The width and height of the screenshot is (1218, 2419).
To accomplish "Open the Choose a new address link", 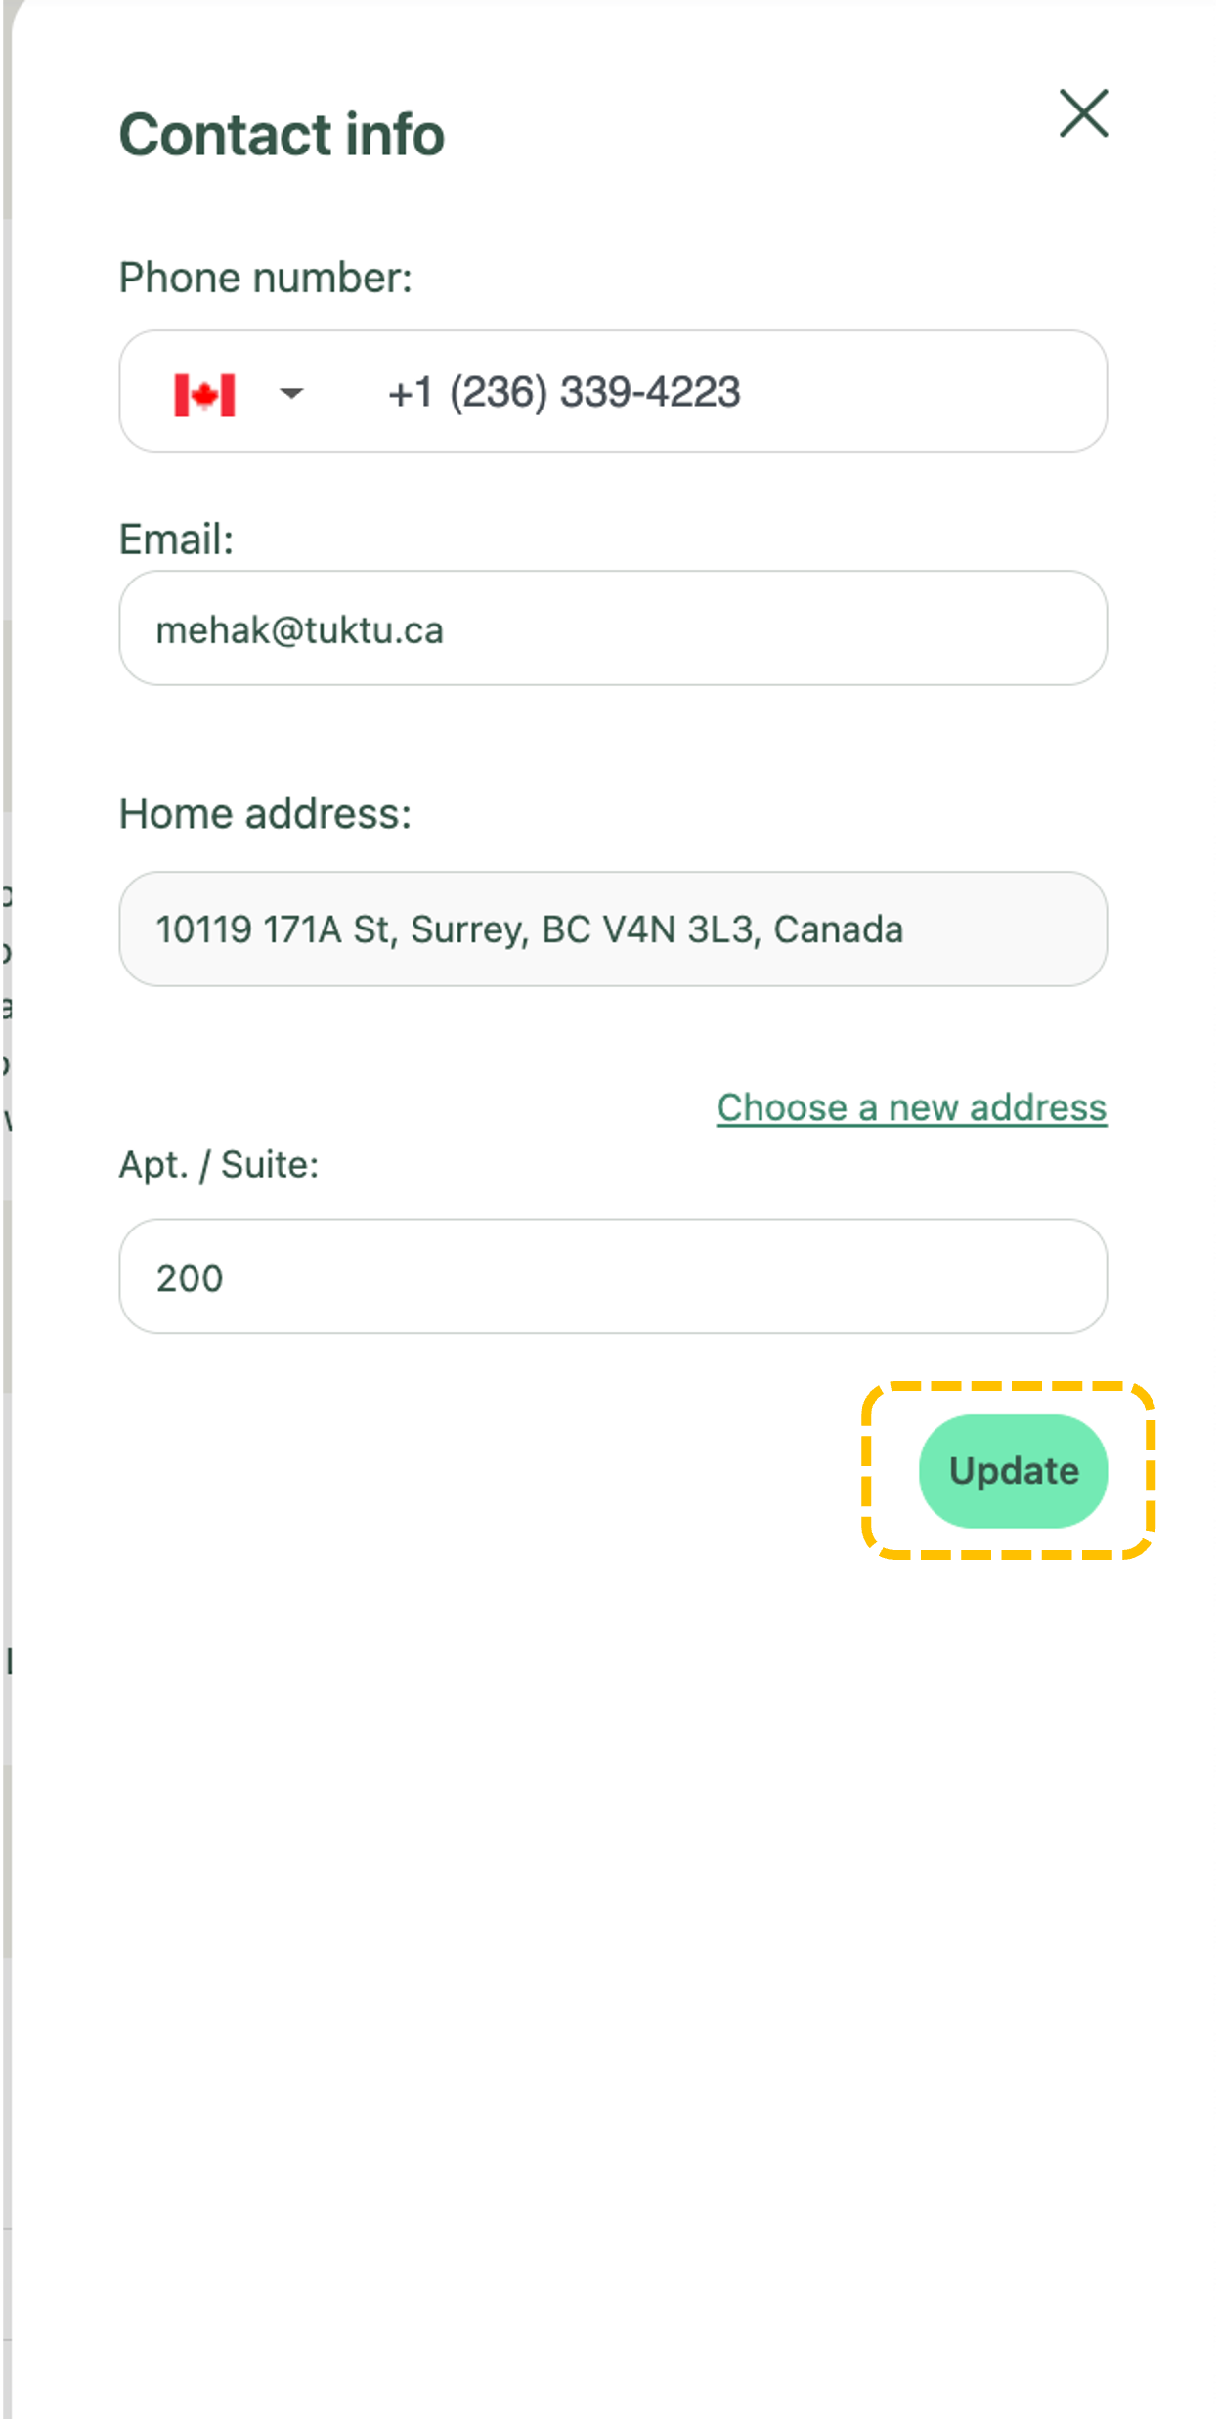I will click(x=911, y=1108).
